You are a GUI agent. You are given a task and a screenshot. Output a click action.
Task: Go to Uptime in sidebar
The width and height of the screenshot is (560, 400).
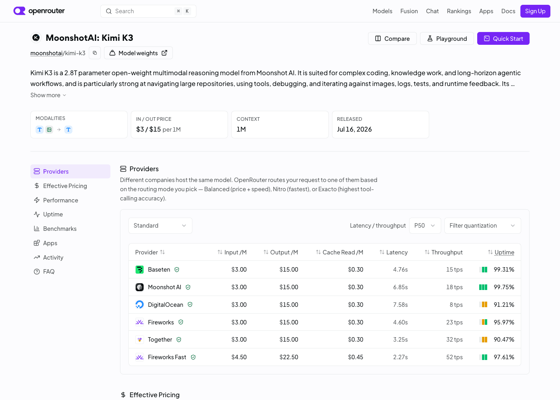click(70, 214)
